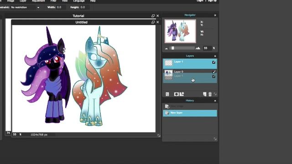Click the Layers panel resize grip
The image size is (292, 164).
click(215, 94)
